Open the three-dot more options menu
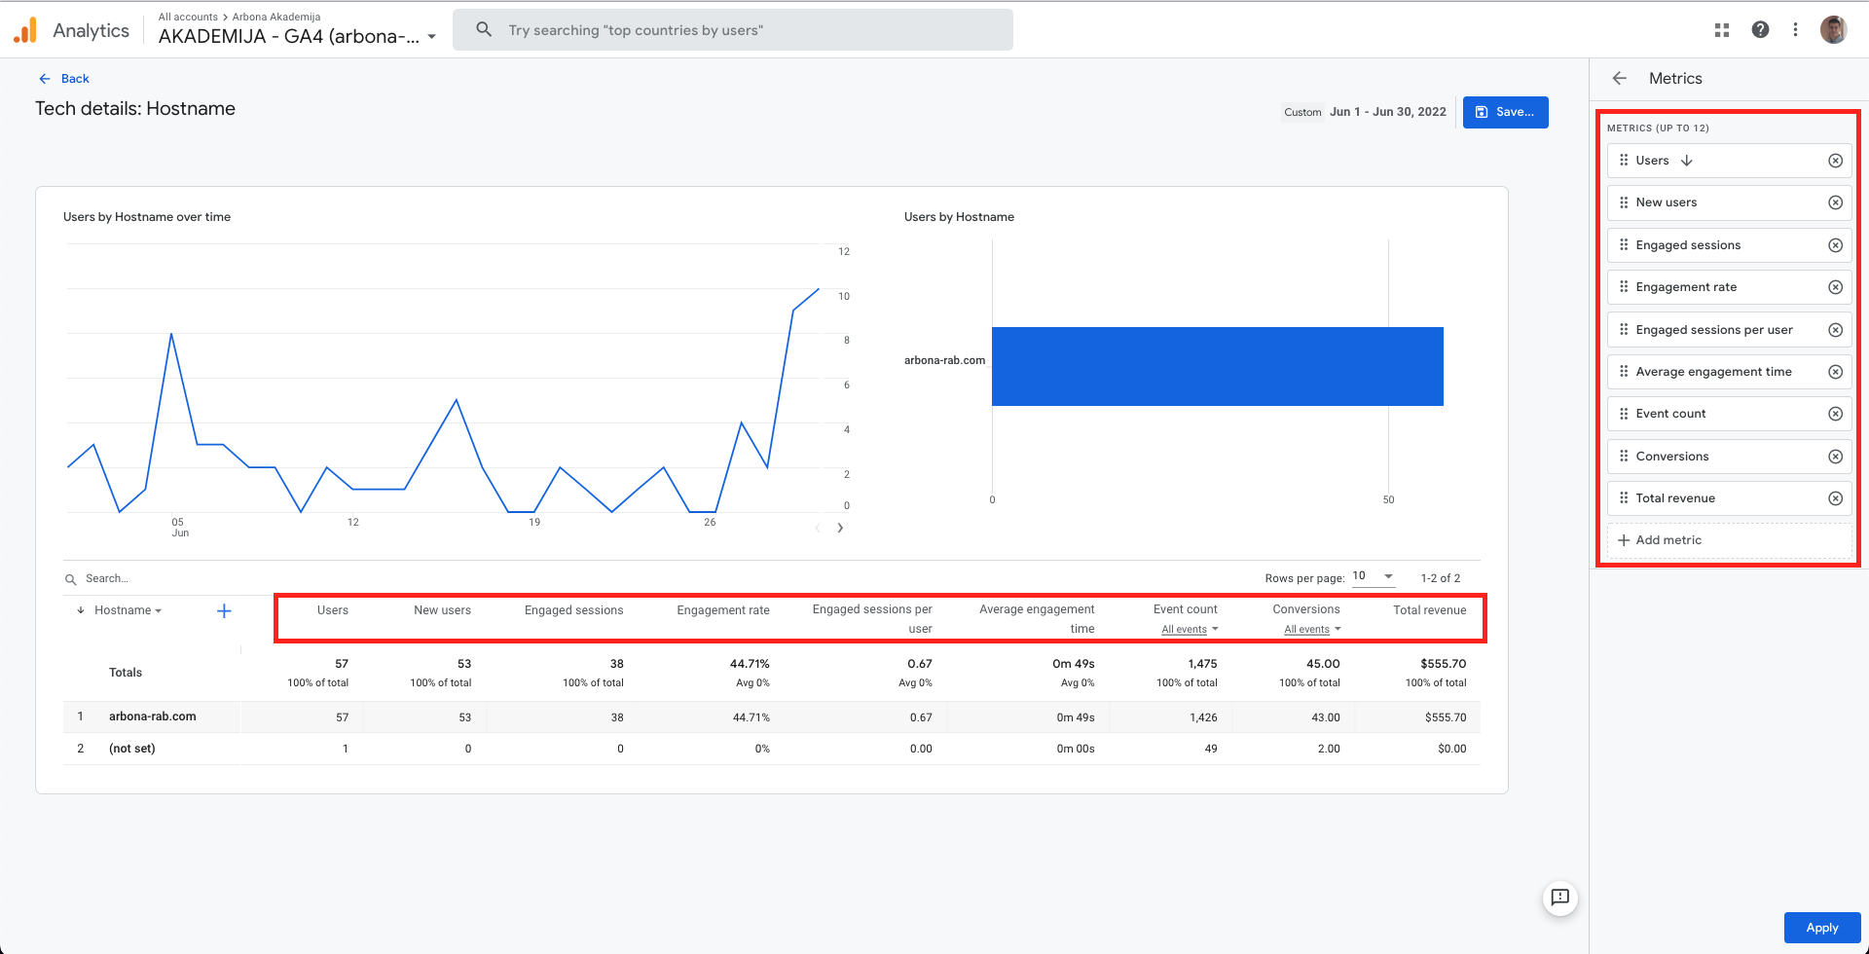Viewport: 1869px width, 954px height. 1796,29
